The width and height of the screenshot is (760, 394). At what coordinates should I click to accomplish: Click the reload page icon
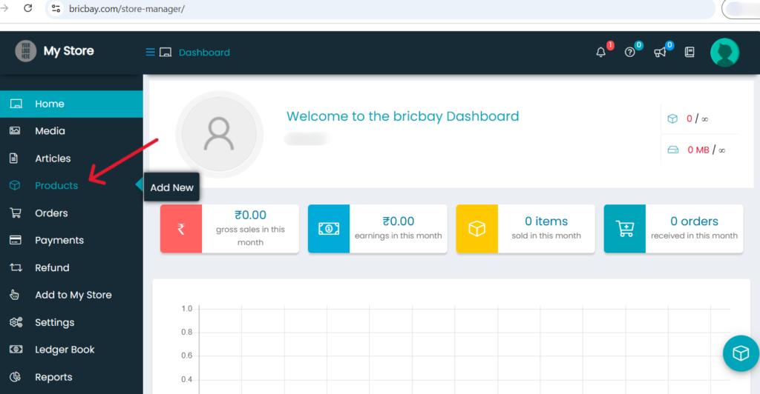coord(28,8)
